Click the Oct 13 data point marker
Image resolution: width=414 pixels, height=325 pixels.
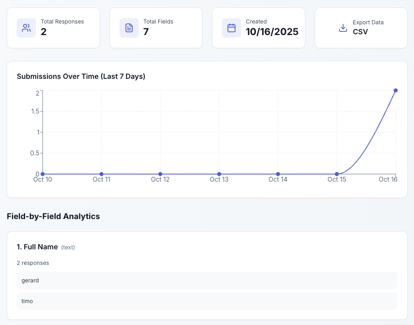tap(219, 174)
